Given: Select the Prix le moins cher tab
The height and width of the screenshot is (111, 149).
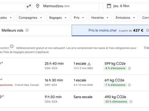Looking at the screenshot, I should (110, 31).
